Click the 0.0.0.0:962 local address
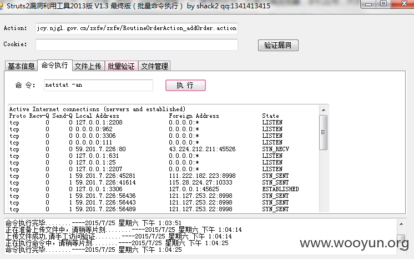The width and height of the screenshot is (414, 259). [94, 129]
